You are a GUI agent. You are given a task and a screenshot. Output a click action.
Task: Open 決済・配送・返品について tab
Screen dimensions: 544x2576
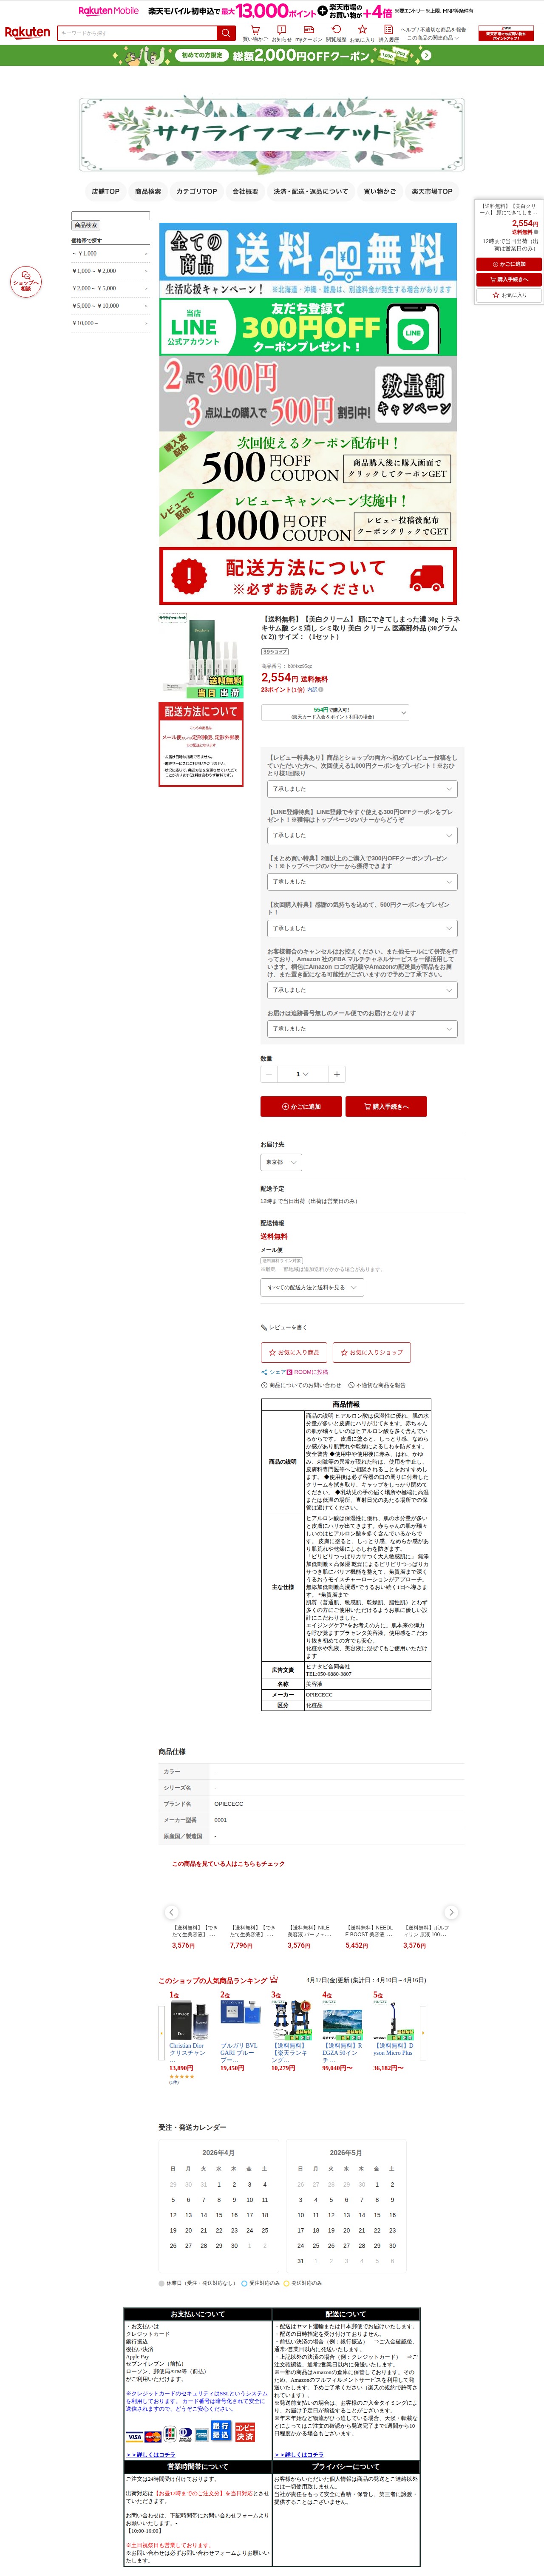tap(311, 191)
